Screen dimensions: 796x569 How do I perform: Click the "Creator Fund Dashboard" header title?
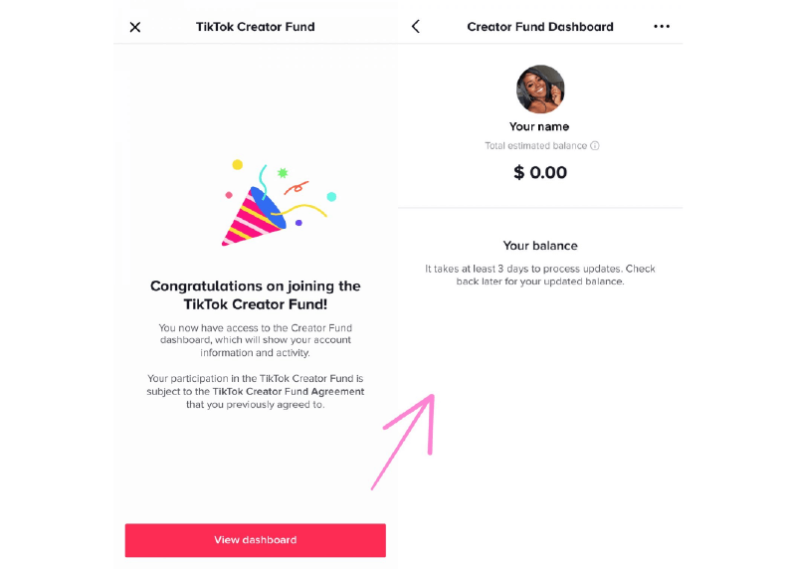click(540, 27)
